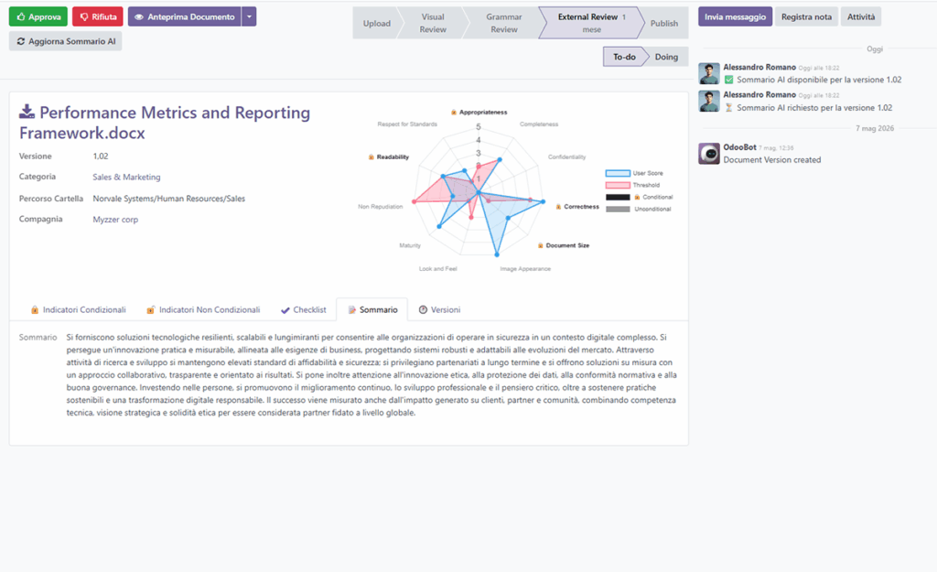Click the OdooBot avatar
The width and height of the screenshot is (937, 572).
[709, 154]
